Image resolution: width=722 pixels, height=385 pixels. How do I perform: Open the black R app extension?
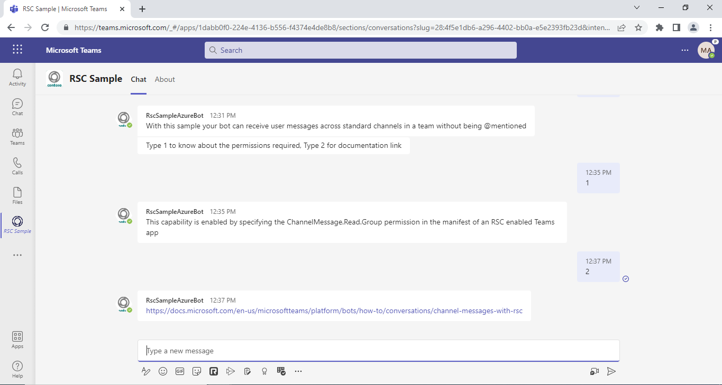click(x=214, y=371)
